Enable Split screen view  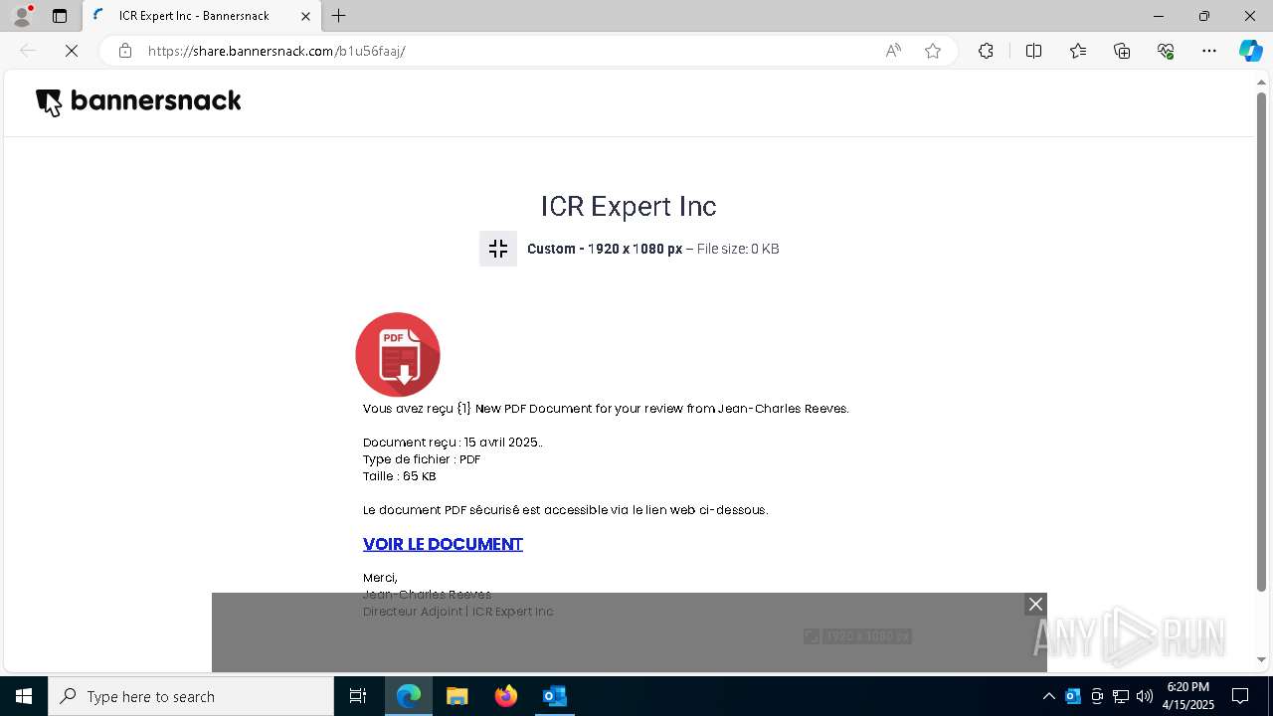[x=1033, y=51]
